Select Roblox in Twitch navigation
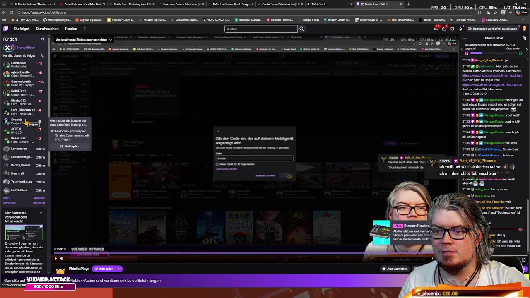Viewport: 530px width, 298px height. click(x=71, y=29)
